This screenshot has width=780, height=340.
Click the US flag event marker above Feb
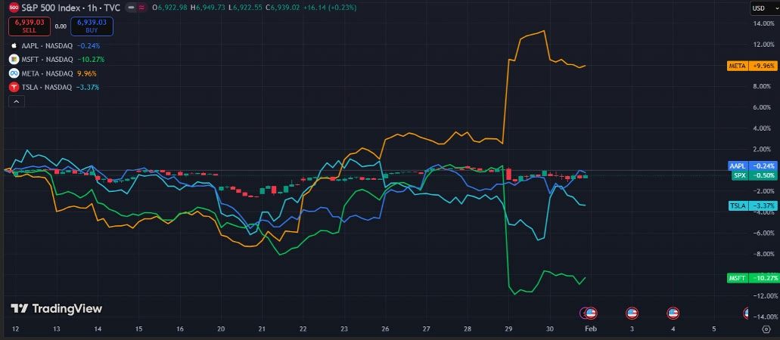click(591, 313)
